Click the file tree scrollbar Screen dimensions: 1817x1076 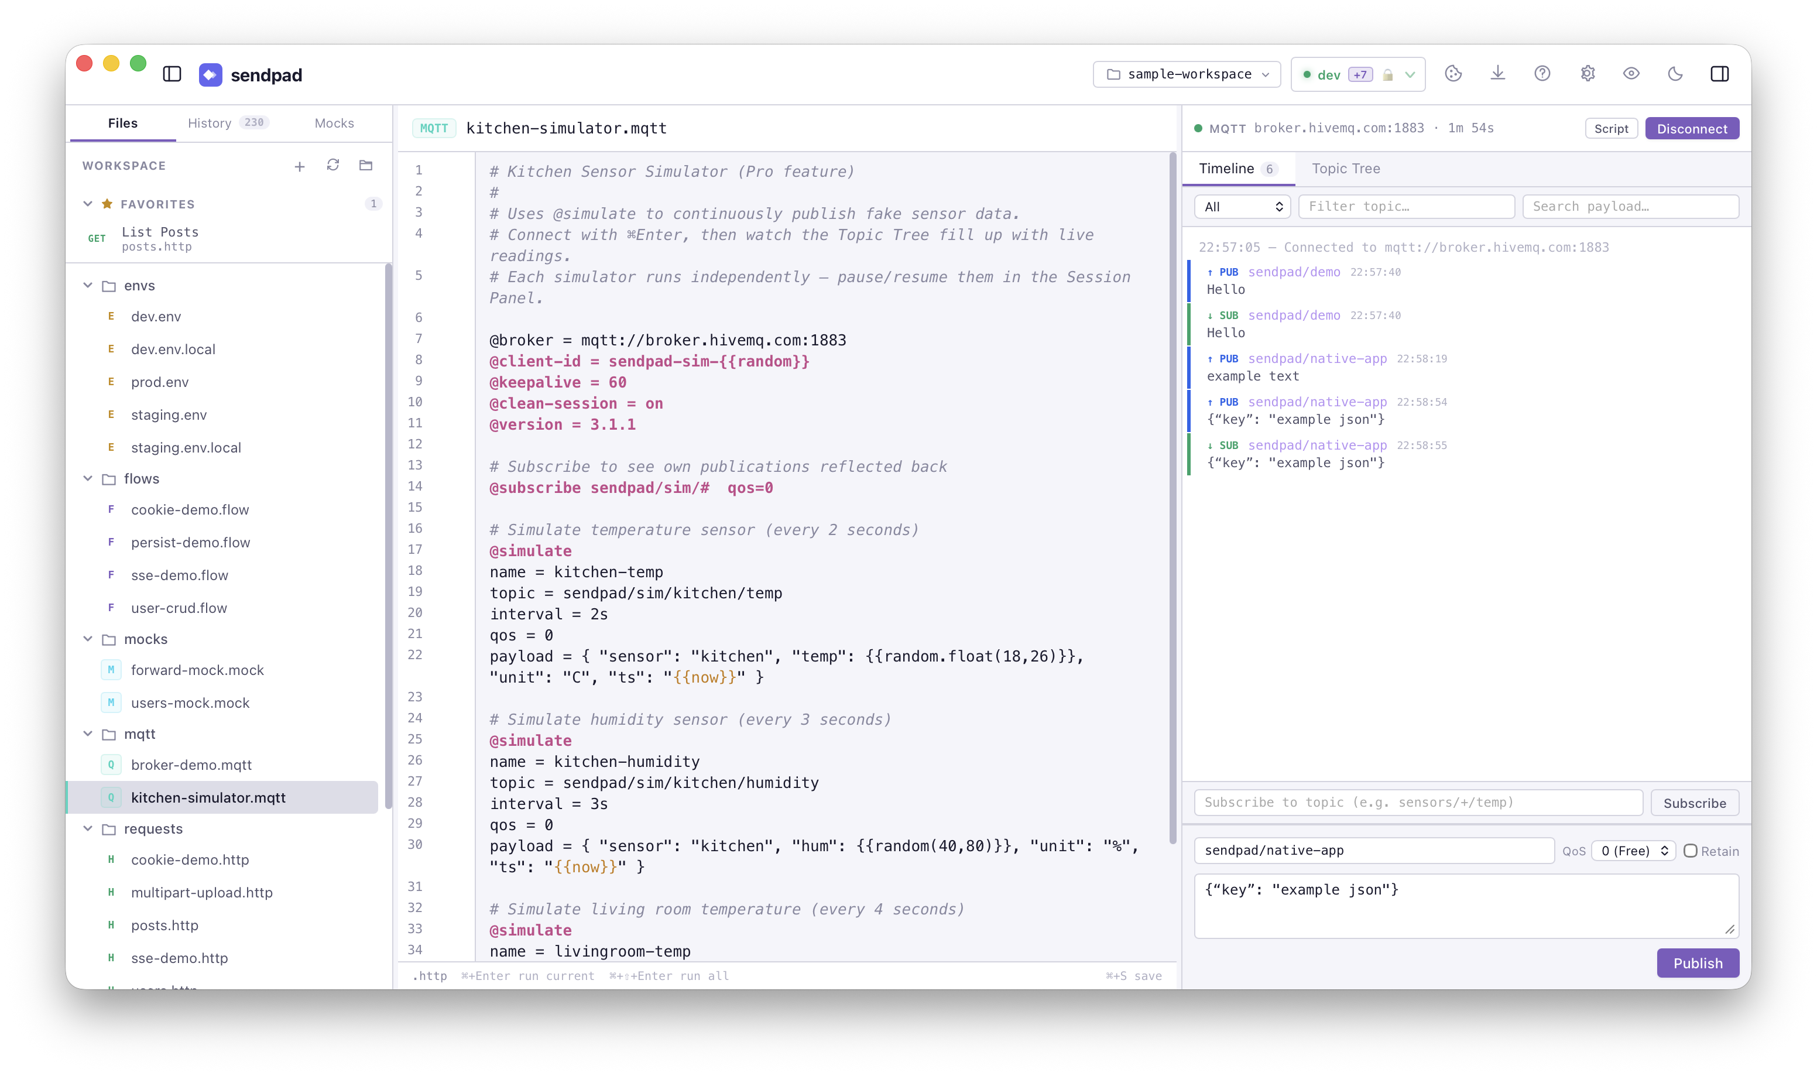click(x=388, y=537)
